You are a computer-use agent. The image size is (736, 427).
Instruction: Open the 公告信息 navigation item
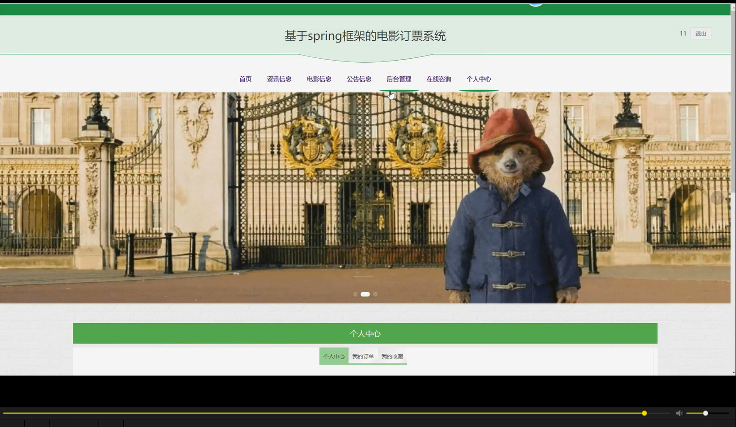(359, 79)
